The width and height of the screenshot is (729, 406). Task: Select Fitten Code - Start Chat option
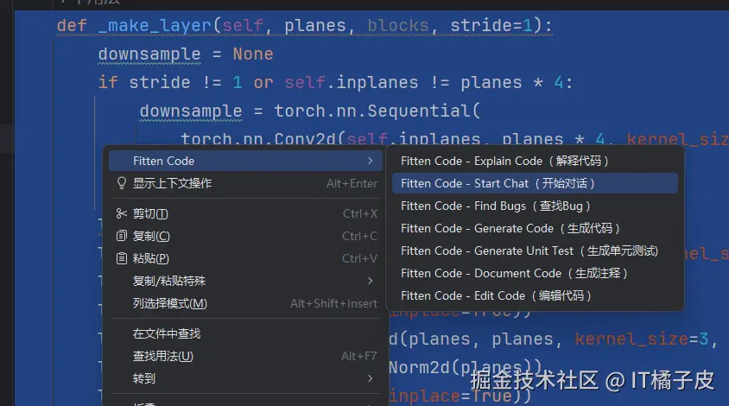[535, 183]
